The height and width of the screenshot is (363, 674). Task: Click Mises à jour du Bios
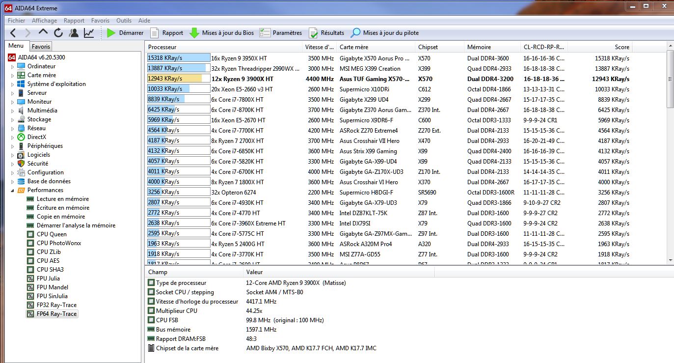221,33
